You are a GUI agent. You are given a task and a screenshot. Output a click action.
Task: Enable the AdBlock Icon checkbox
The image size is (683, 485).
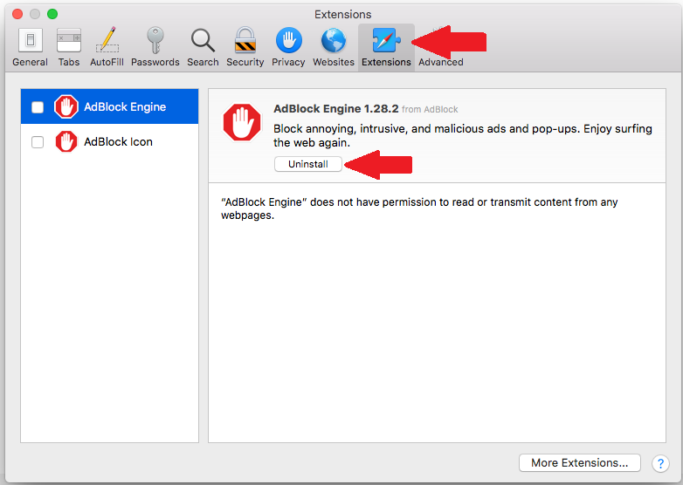coord(38,142)
